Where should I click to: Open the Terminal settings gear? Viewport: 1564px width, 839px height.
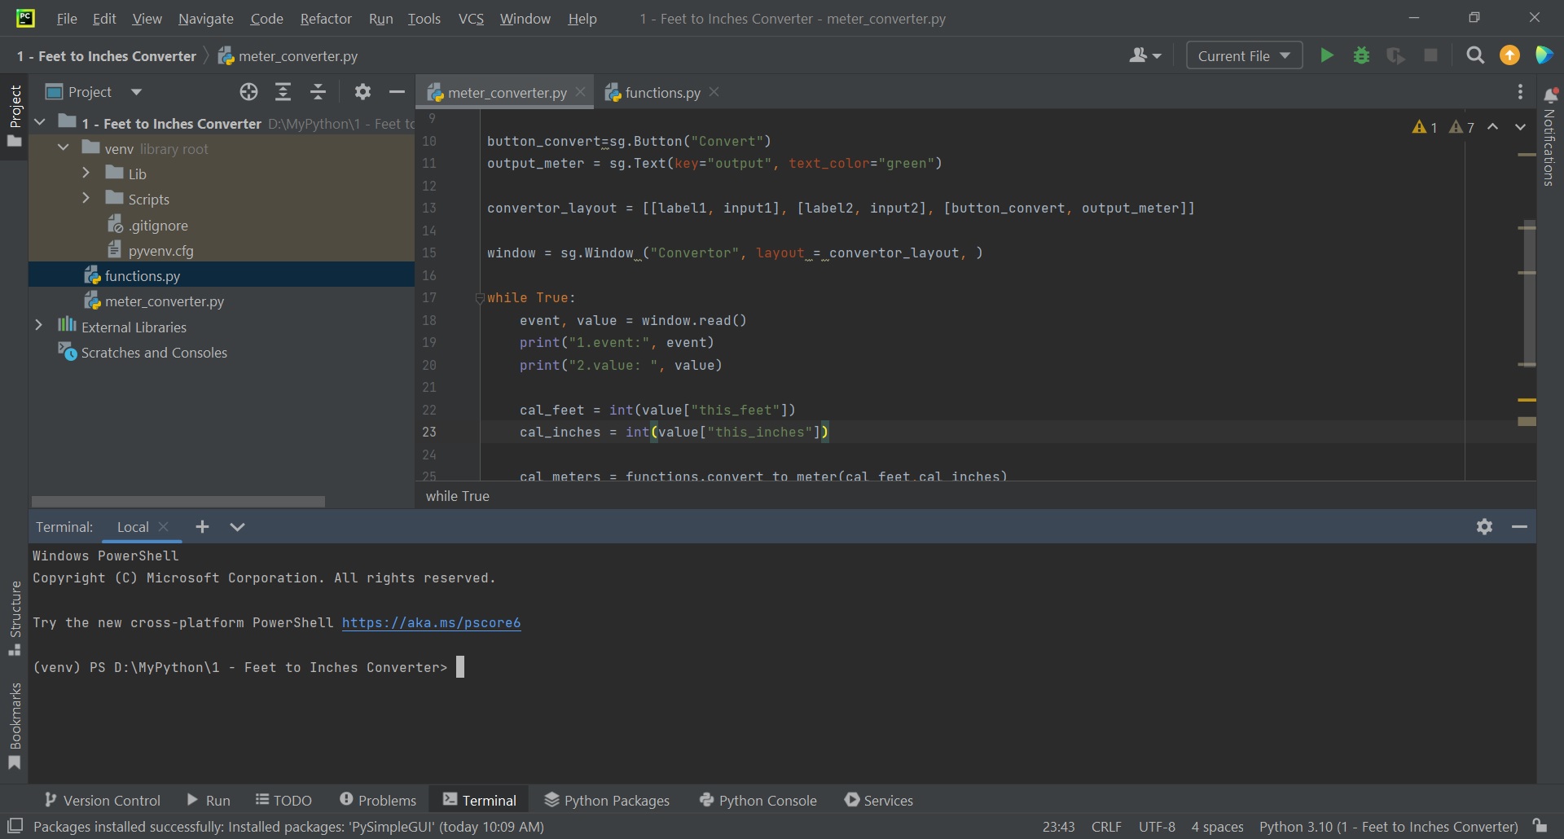pyautogui.click(x=1484, y=526)
